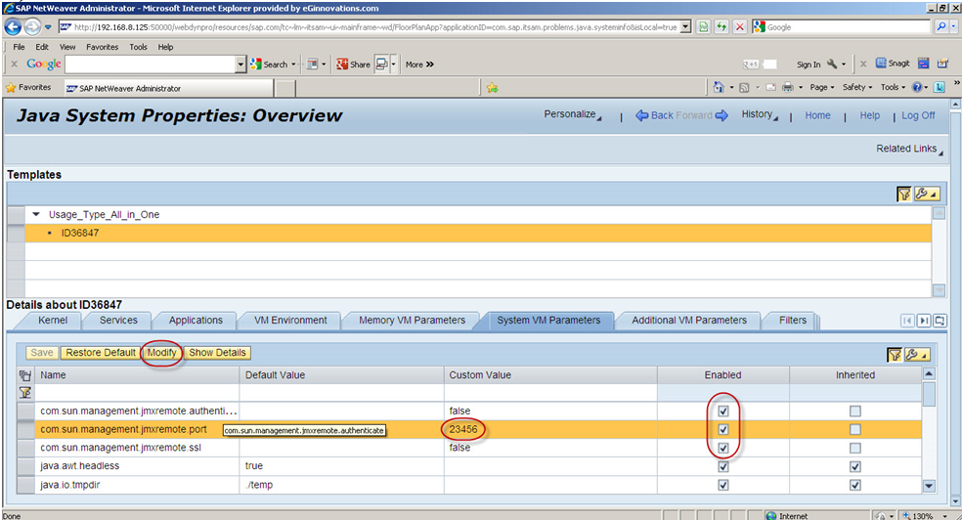Toggle Enabled checkbox for jmxremote.port row
Image resolution: width=962 pixels, height=520 pixels.
(723, 429)
